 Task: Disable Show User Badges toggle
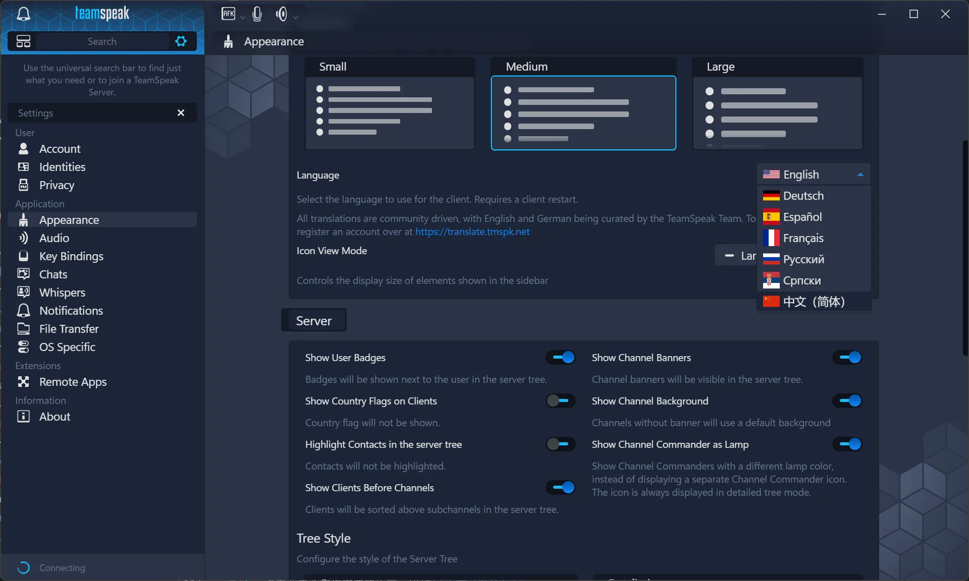(561, 358)
